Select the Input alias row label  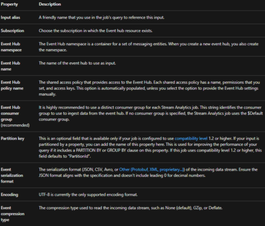click(10, 18)
